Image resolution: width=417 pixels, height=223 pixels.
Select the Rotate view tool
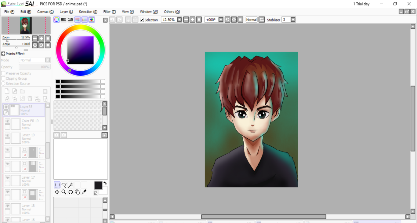coord(71,192)
